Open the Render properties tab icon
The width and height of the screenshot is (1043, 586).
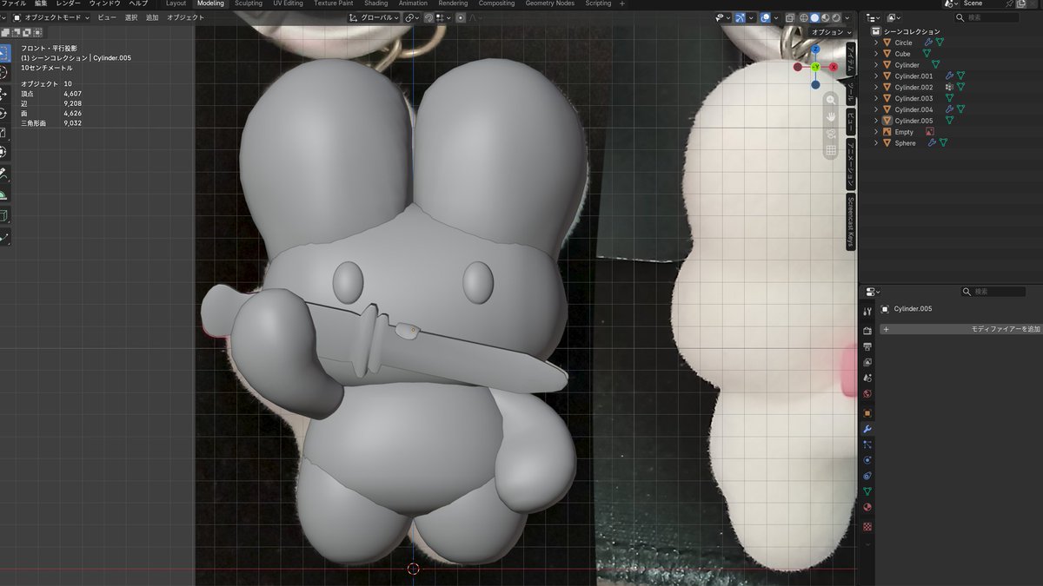[x=867, y=331]
